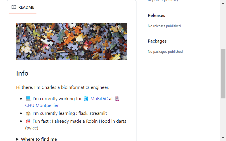Click the laptop emoji icon
The height and width of the screenshot is (141, 226).
coord(28,98)
